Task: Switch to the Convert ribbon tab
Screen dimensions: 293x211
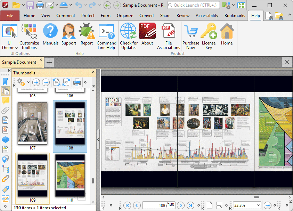Action: 147,16
